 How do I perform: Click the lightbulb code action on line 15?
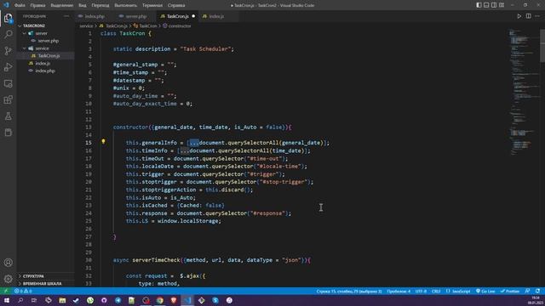(x=103, y=142)
